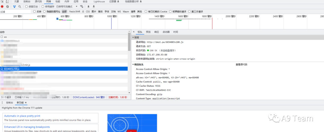
Task: Switch to the 控制台 panel tab
Action: [x=27, y=2]
